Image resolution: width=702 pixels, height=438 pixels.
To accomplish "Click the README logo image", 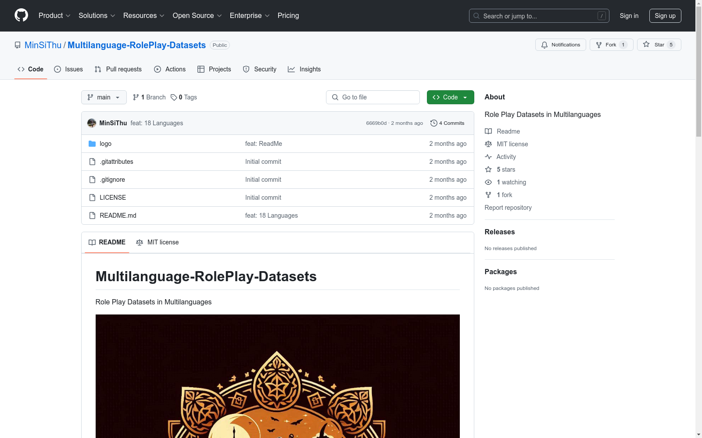I will (x=277, y=376).
